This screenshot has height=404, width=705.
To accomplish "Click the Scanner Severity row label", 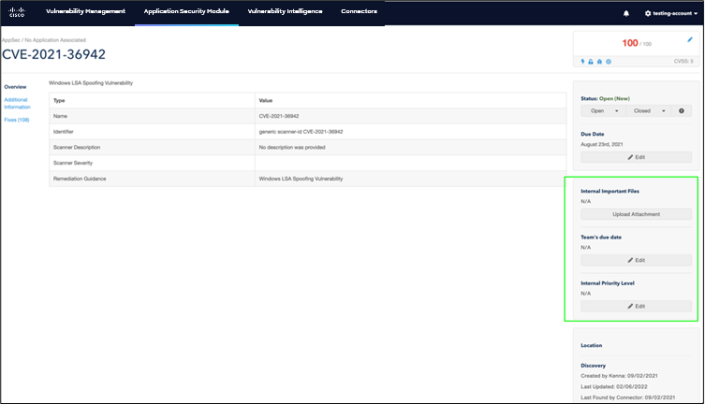I will 73,163.
